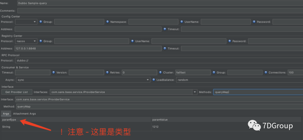The height and width of the screenshot is (140, 303).
Task: Click Registry Address field 127.0.0.1:8848
Action: [88, 48]
